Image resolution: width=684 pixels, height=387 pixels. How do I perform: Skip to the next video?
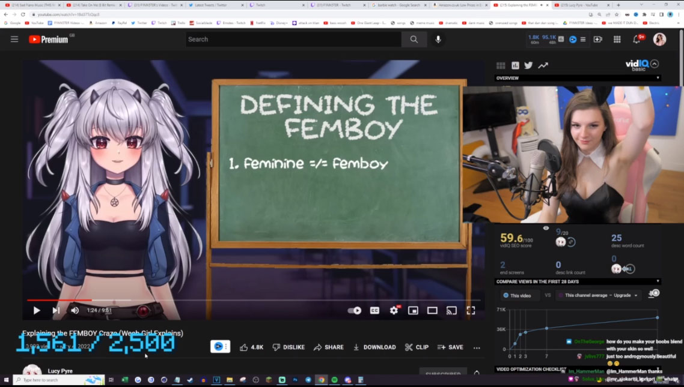56,310
